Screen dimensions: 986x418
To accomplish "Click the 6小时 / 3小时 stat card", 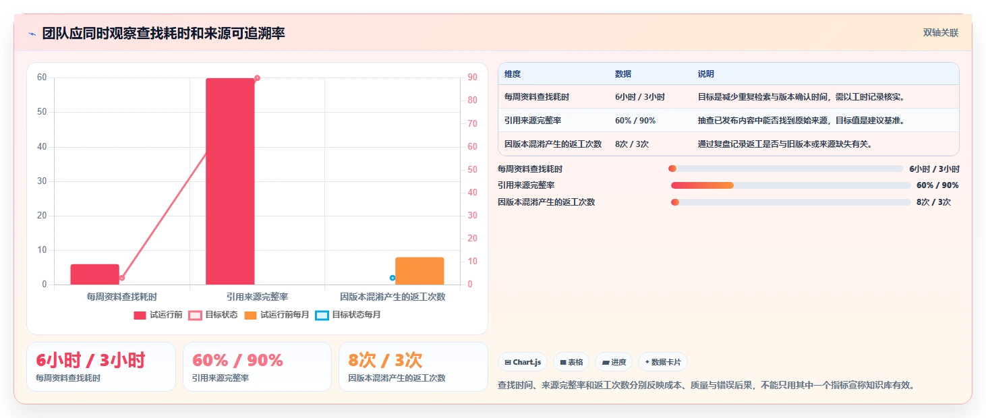I will 101,367.
